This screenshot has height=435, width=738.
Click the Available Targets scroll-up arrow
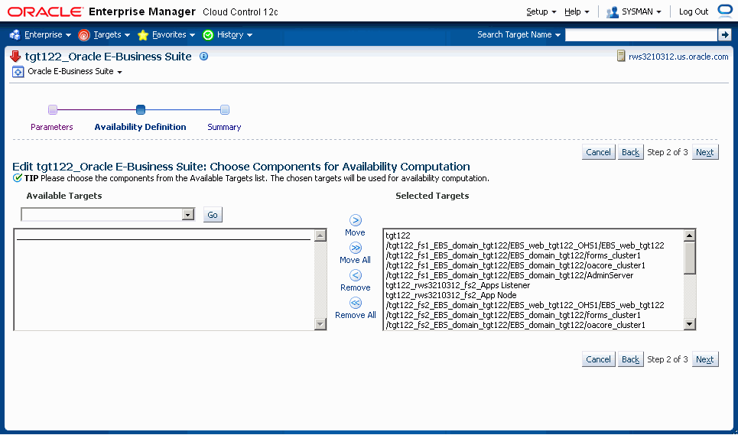click(320, 235)
